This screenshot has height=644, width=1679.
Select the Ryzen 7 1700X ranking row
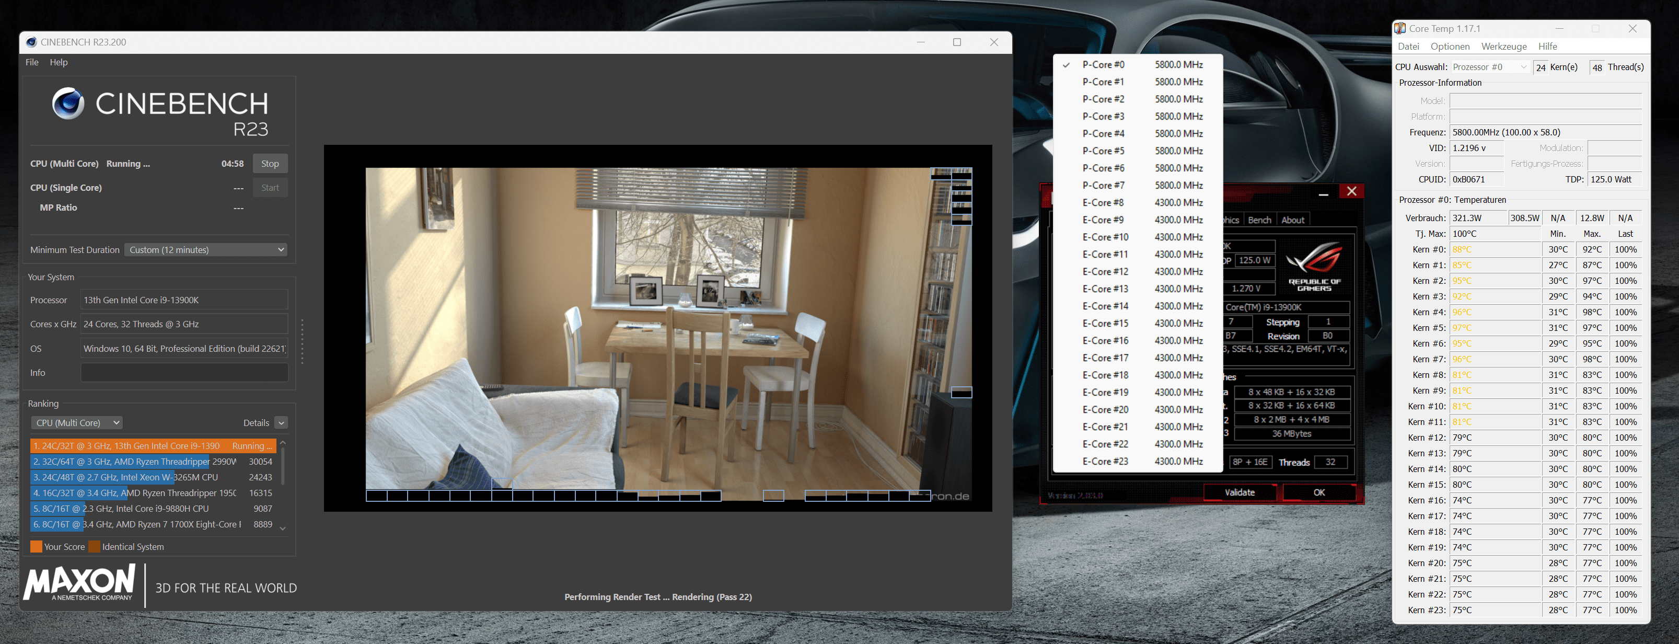[153, 524]
